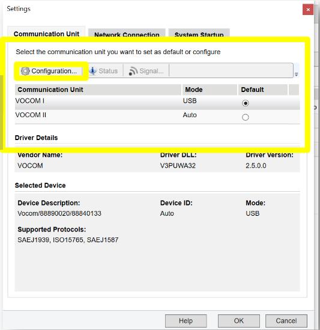This screenshot has width=320, height=330.
Task: Sort by Communication Unit column header
Action: click(98, 90)
